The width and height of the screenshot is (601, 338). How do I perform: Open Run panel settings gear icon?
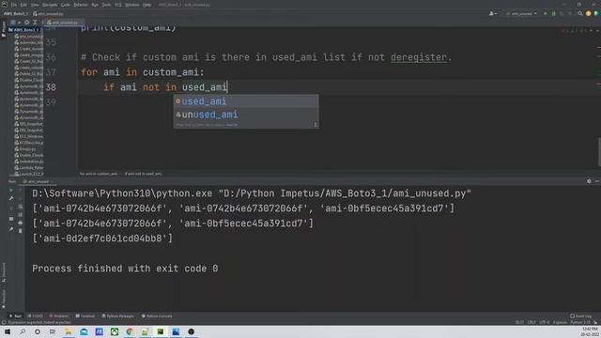coord(589,181)
